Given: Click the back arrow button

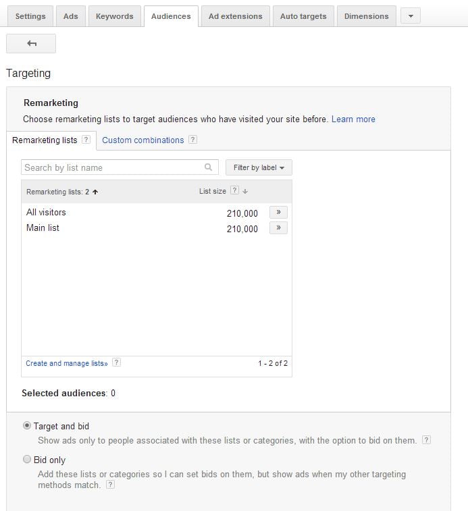Looking at the screenshot, I should (x=31, y=43).
